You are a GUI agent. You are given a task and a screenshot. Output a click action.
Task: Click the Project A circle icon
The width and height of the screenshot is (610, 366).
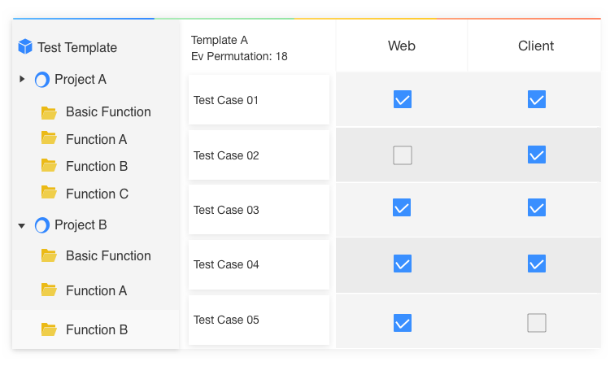pyautogui.click(x=42, y=80)
